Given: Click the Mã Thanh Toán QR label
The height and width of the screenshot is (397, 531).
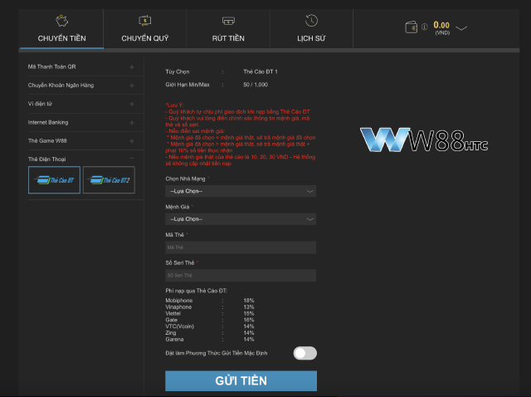Looking at the screenshot, I should [x=51, y=66].
